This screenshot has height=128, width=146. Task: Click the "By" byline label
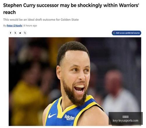click(5, 26)
